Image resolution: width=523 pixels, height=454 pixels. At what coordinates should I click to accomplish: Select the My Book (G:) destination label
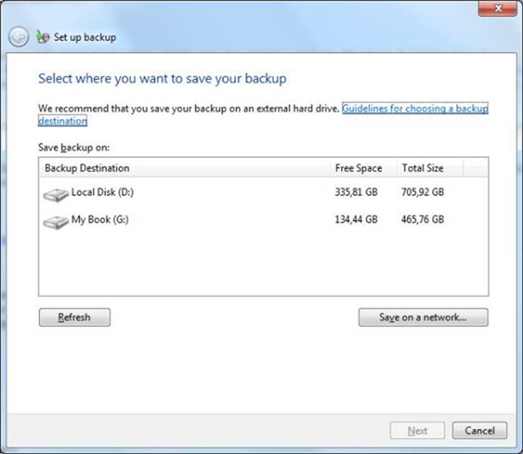point(100,220)
